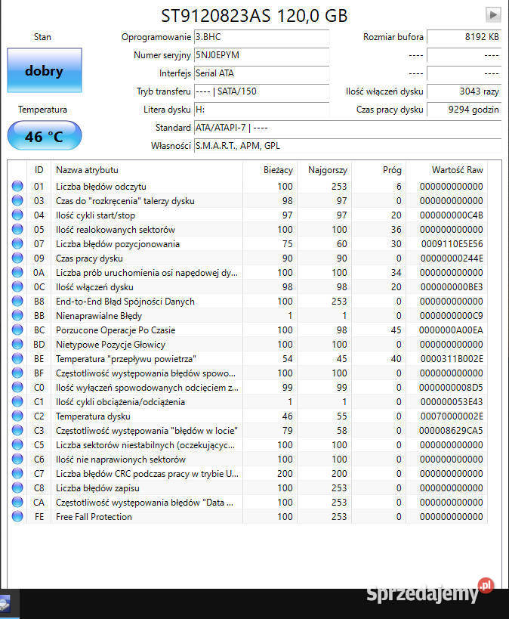509x619 pixels.
Task: Click the interface field 'Serial ATA'
Action: (261, 73)
